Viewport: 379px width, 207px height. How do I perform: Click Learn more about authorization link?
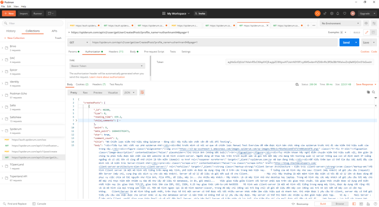[107, 77]
